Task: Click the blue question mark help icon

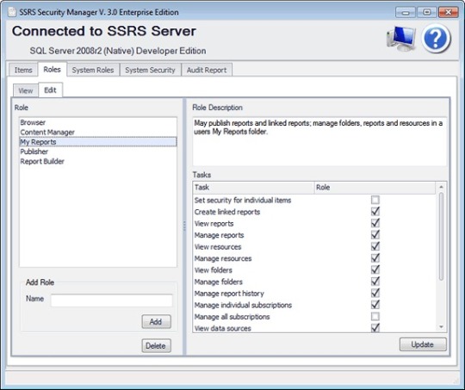Action: (x=436, y=39)
